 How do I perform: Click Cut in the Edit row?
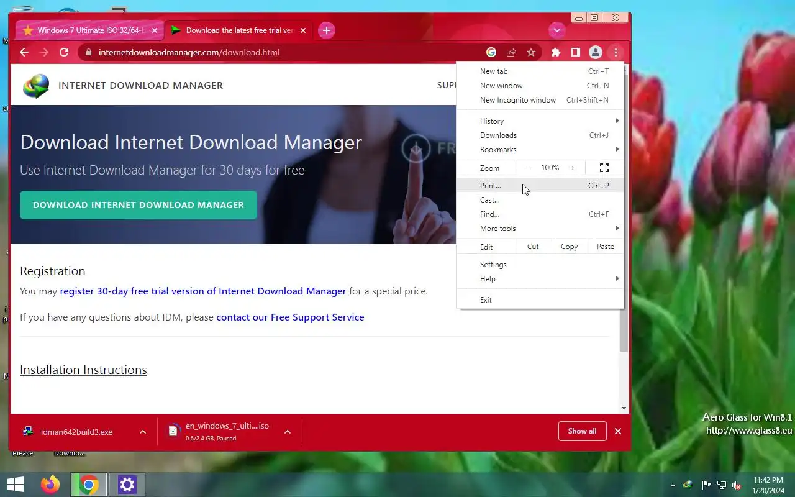(533, 247)
